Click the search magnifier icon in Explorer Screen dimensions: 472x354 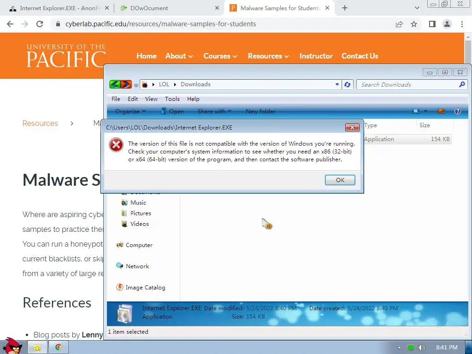462,85
